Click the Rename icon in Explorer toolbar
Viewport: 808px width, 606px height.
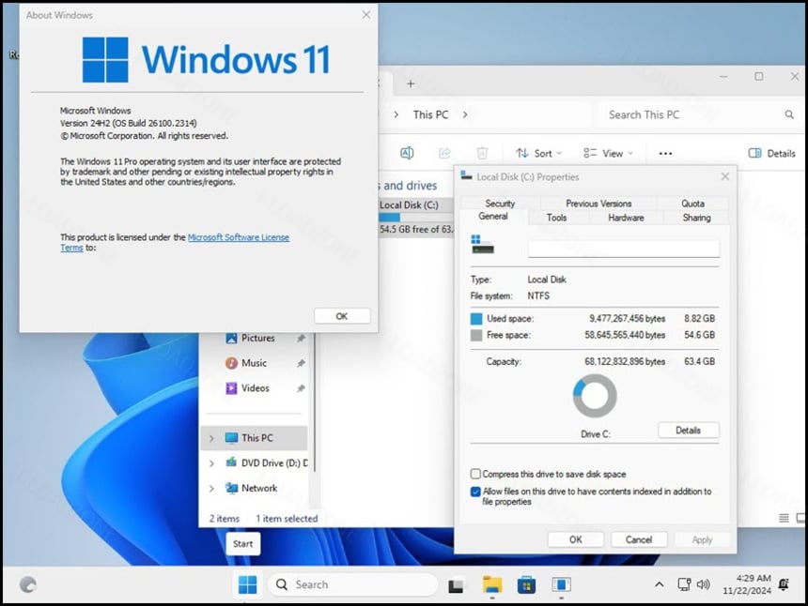[x=407, y=153]
